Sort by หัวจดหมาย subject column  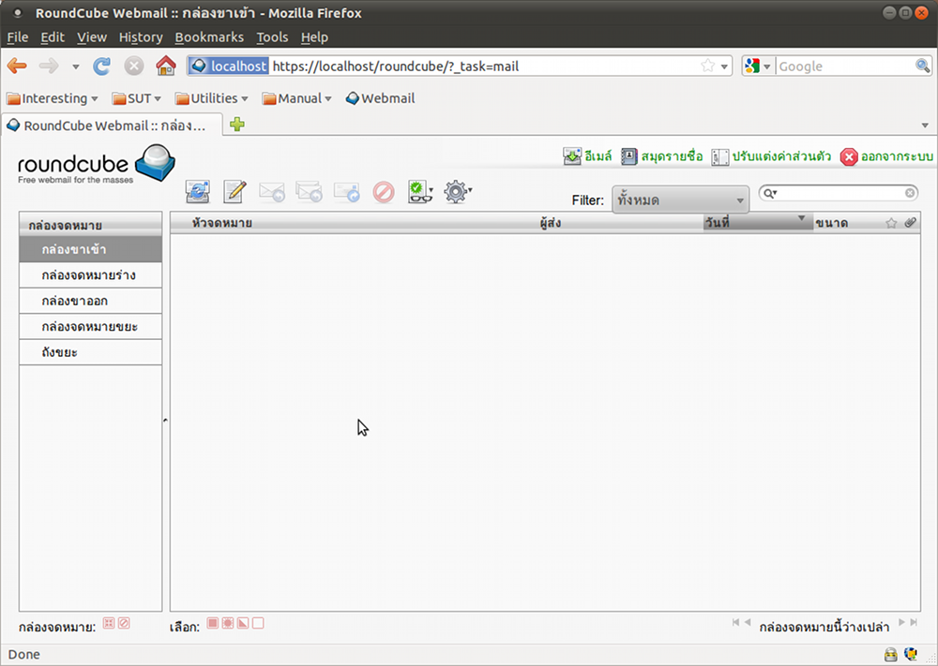click(221, 223)
